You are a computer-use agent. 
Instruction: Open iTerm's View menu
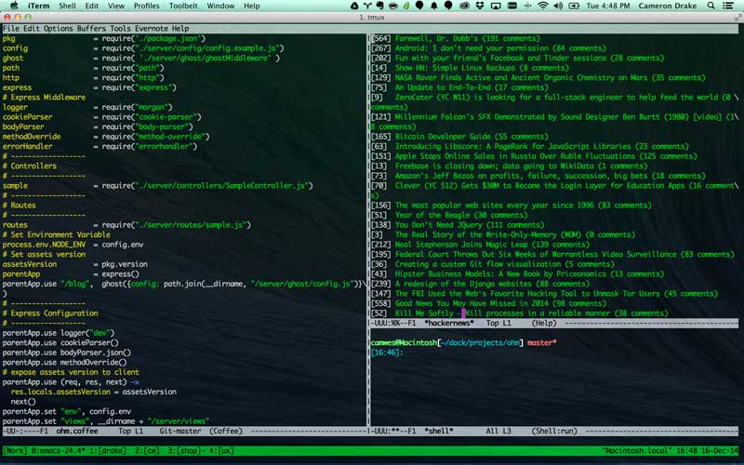point(115,6)
